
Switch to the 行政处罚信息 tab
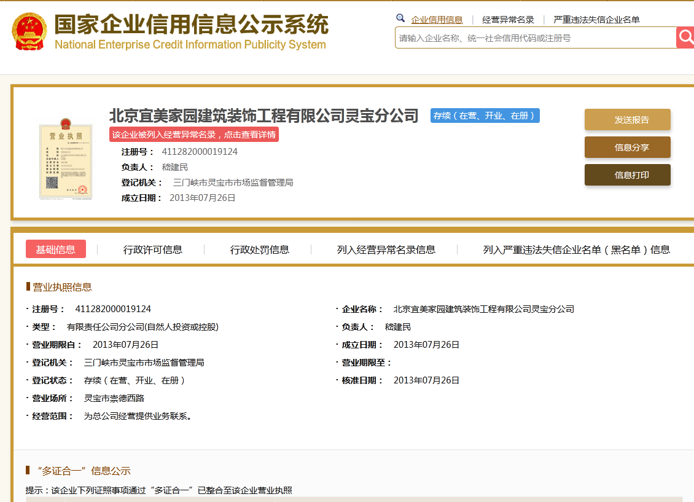[x=259, y=249]
